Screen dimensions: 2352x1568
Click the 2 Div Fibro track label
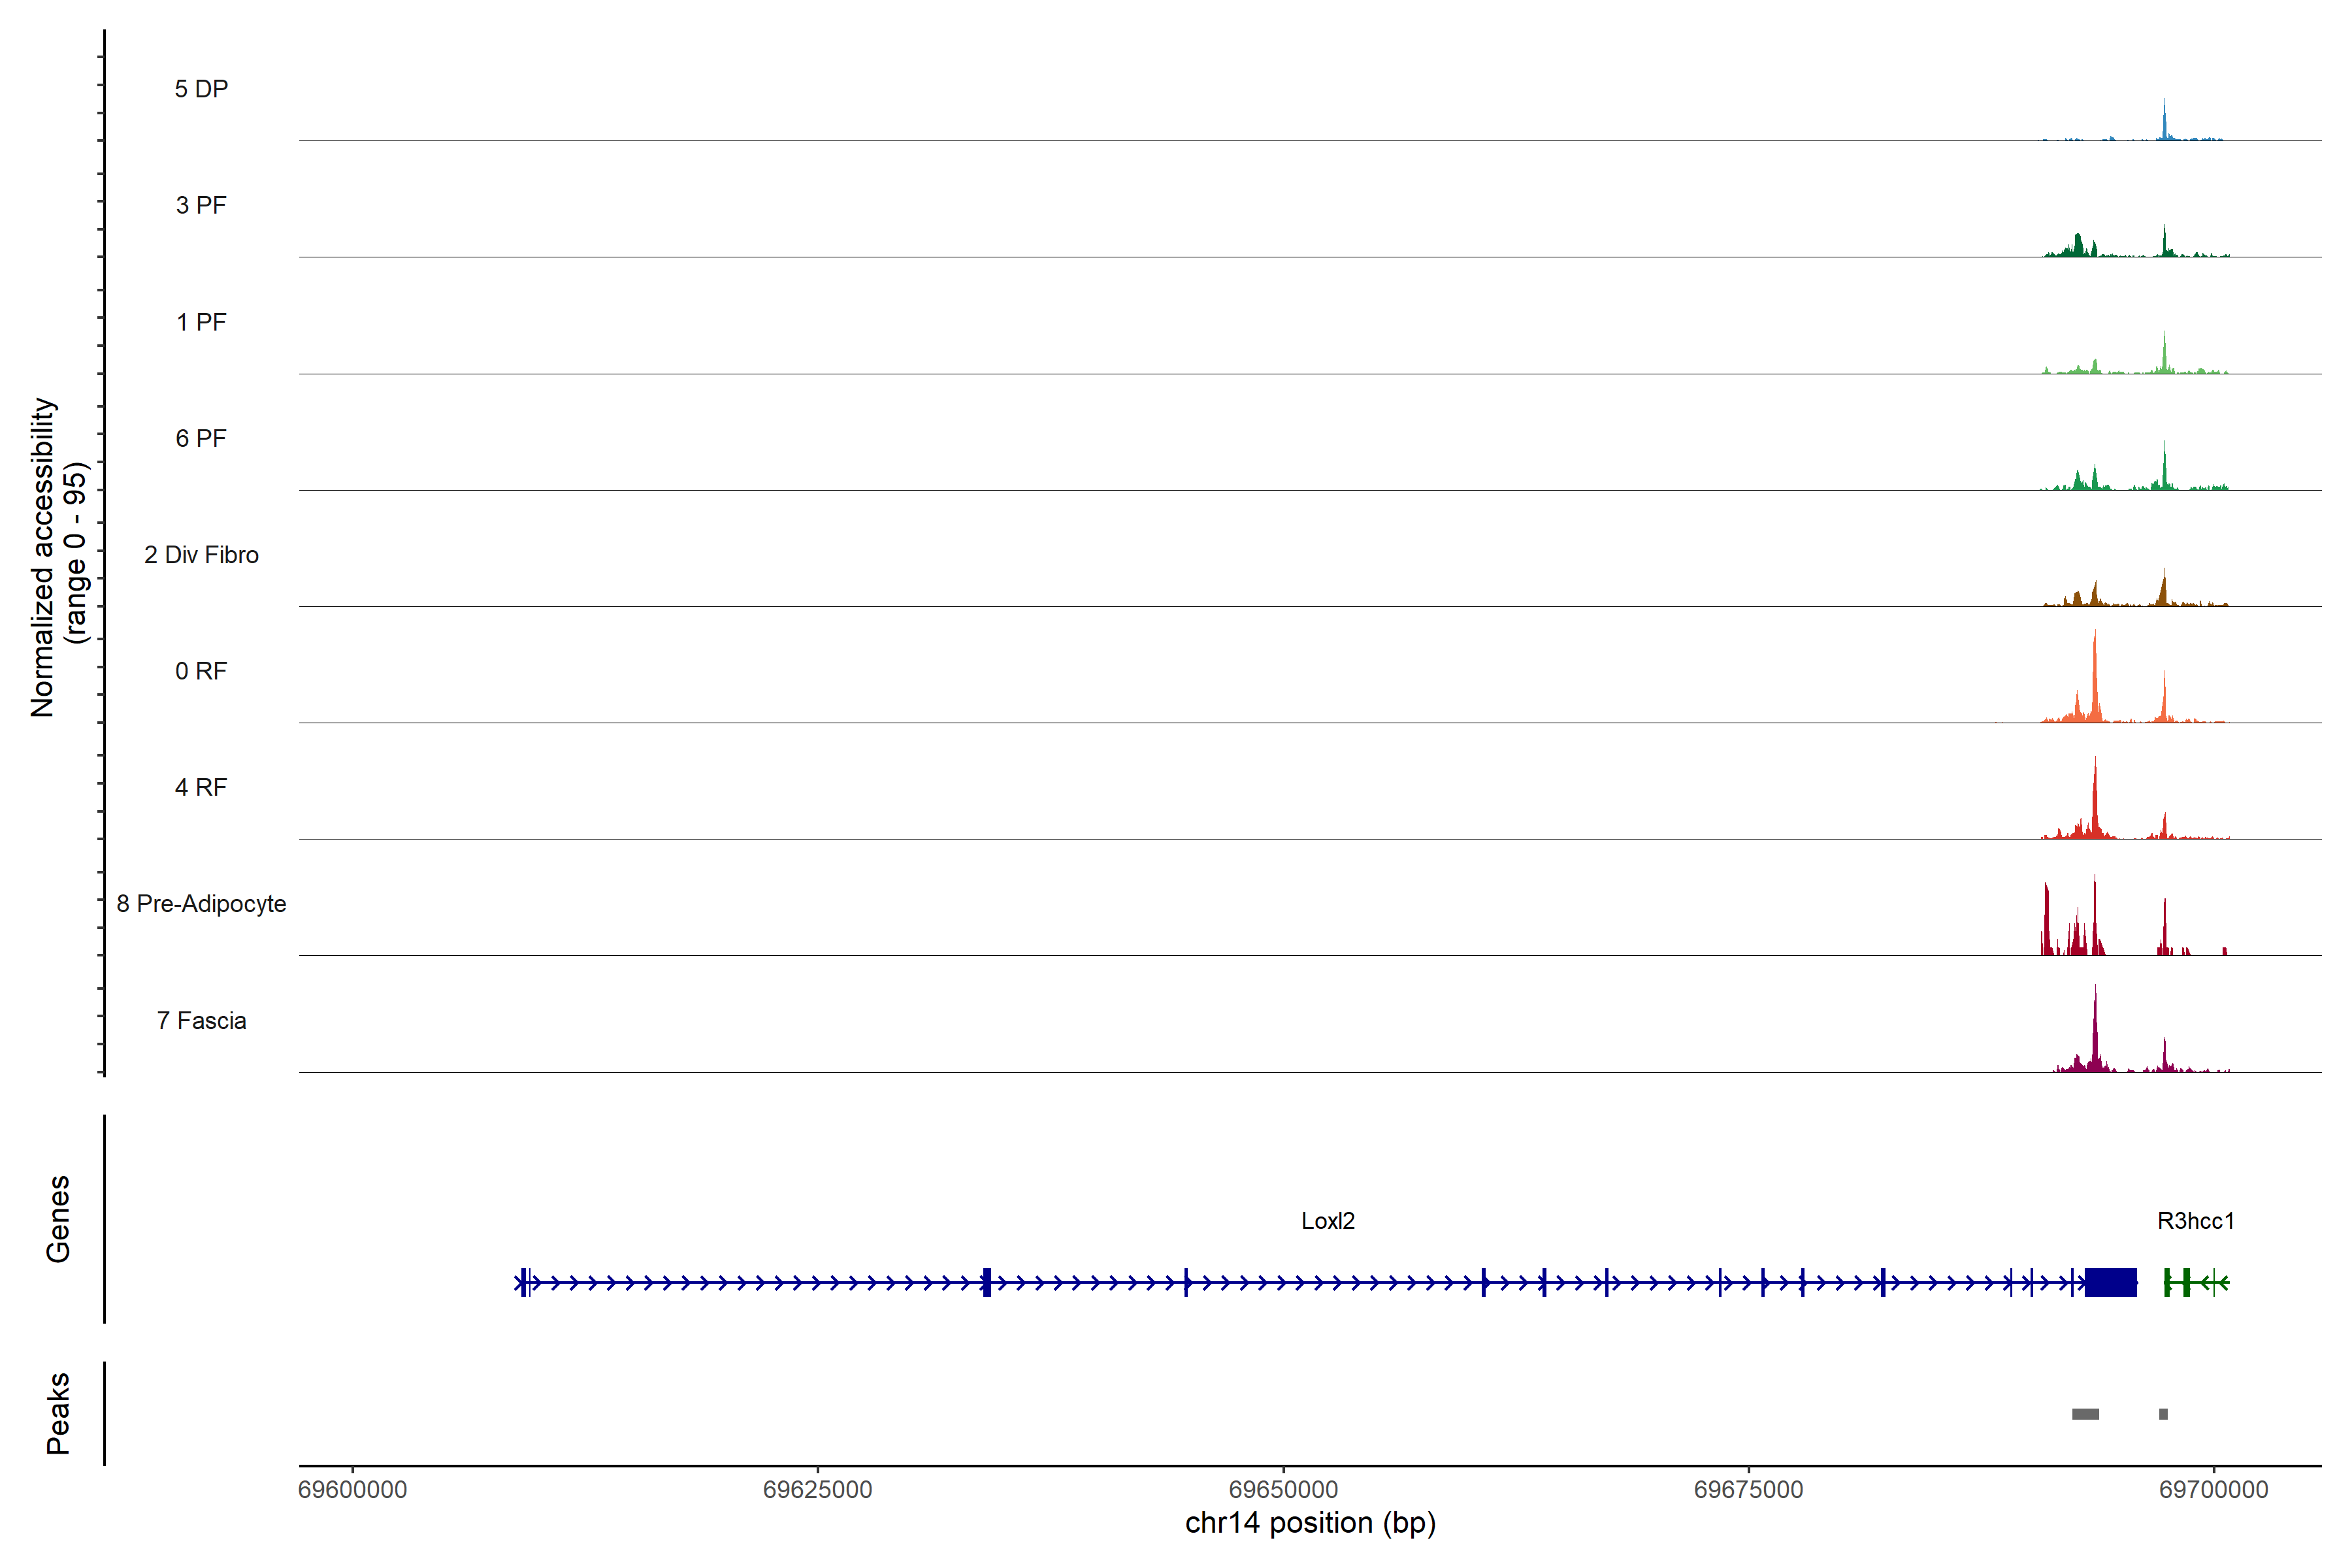click(x=201, y=555)
